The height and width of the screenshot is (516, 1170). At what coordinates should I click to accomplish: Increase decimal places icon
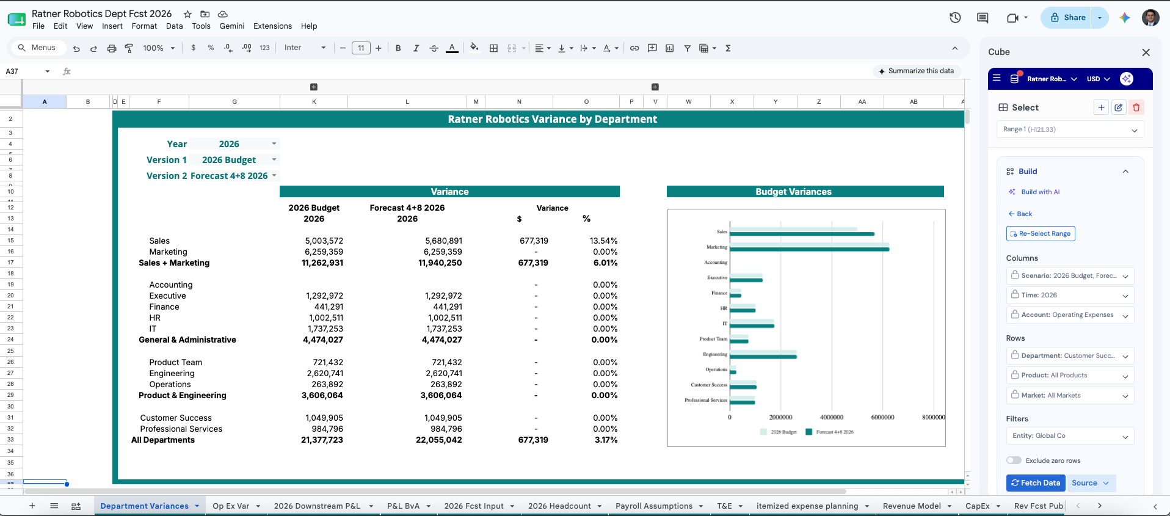tap(247, 48)
